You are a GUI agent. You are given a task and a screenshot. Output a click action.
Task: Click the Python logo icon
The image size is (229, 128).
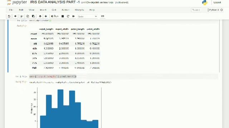click(x=205, y=2)
